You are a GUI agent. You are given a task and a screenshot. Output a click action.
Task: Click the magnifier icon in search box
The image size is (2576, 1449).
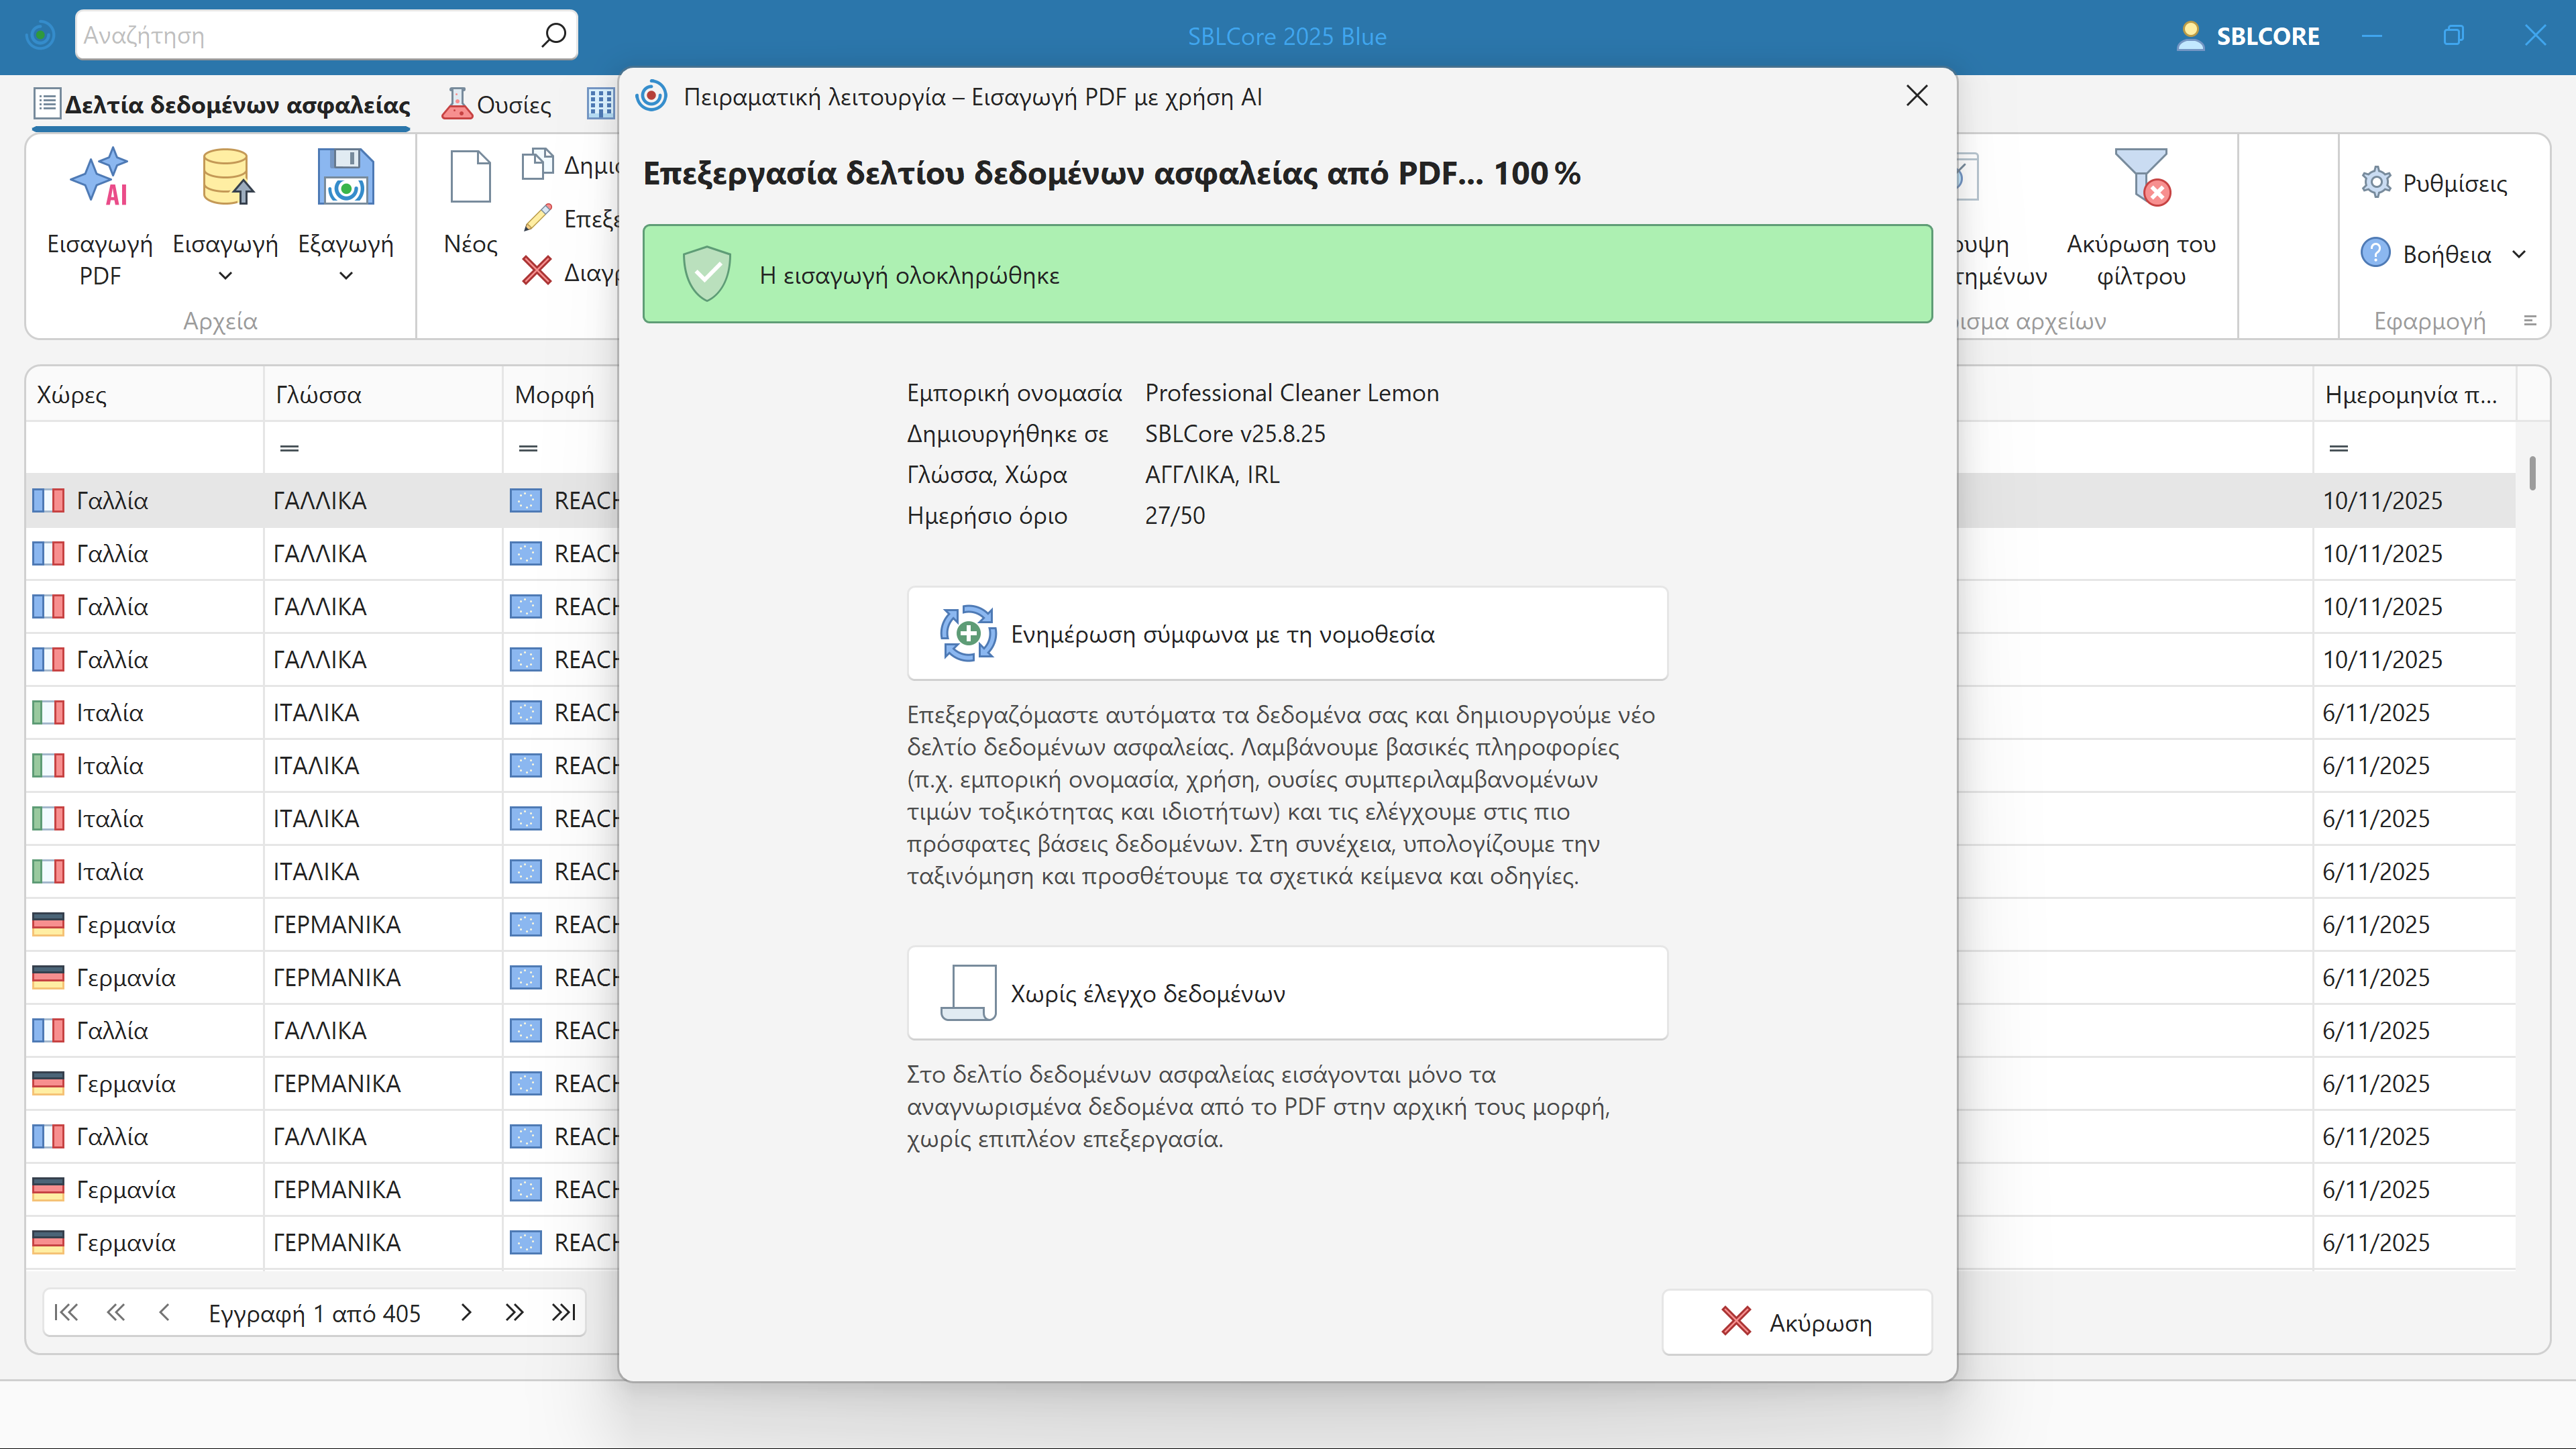(553, 36)
